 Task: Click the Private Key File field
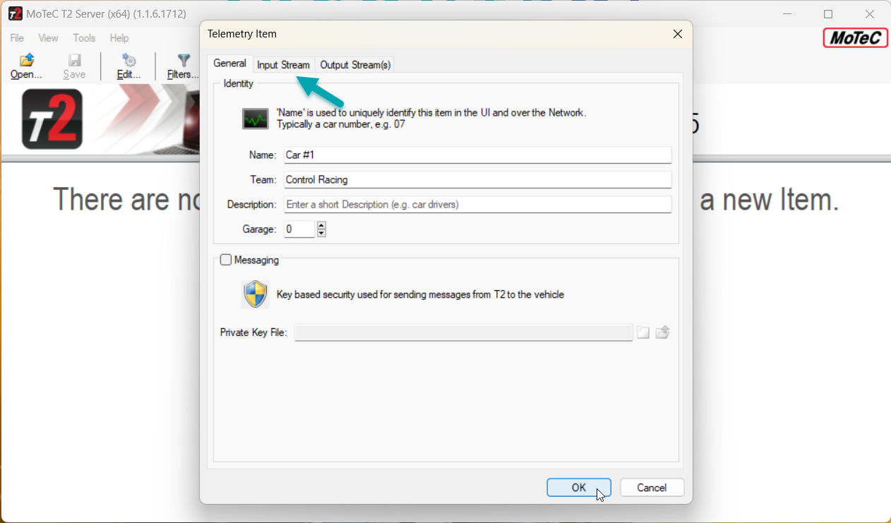tap(463, 332)
